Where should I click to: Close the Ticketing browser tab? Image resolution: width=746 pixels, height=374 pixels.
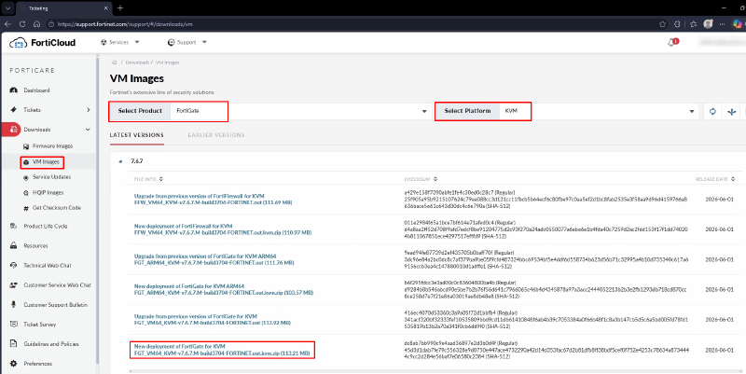click(x=104, y=8)
